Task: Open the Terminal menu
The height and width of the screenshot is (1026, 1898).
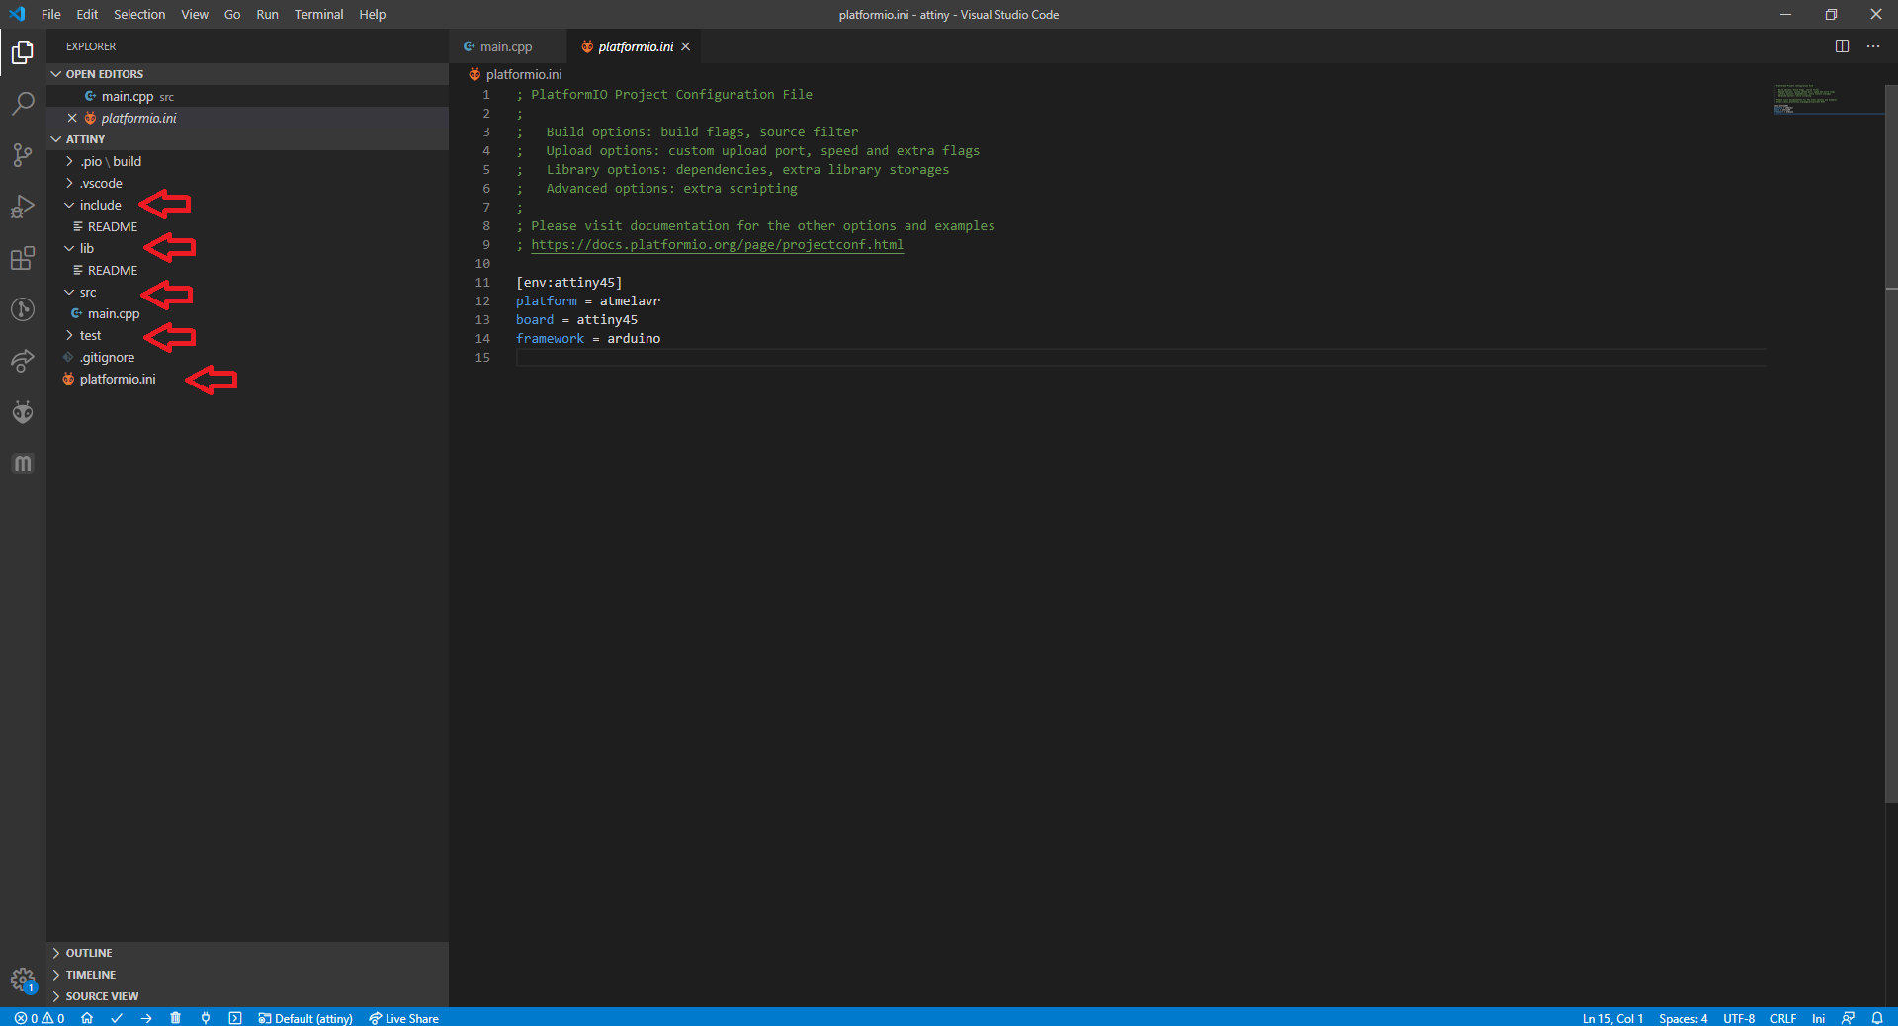Action: click(318, 14)
